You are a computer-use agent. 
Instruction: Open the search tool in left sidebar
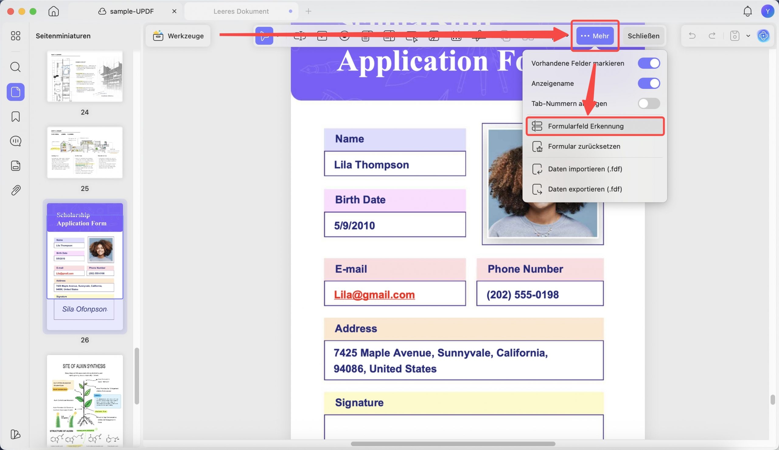(16, 67)
